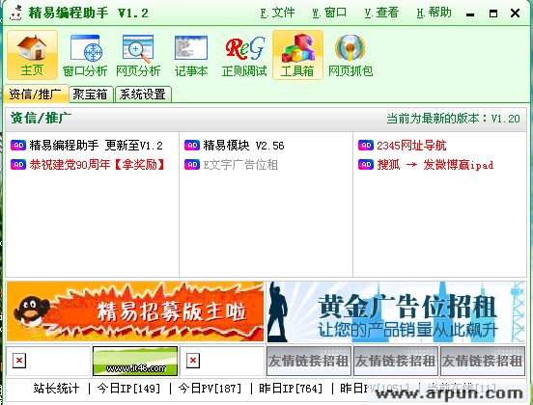Close the 精易编程助手 window
This screenshot has height=405, width=533.
coord(515,13)
